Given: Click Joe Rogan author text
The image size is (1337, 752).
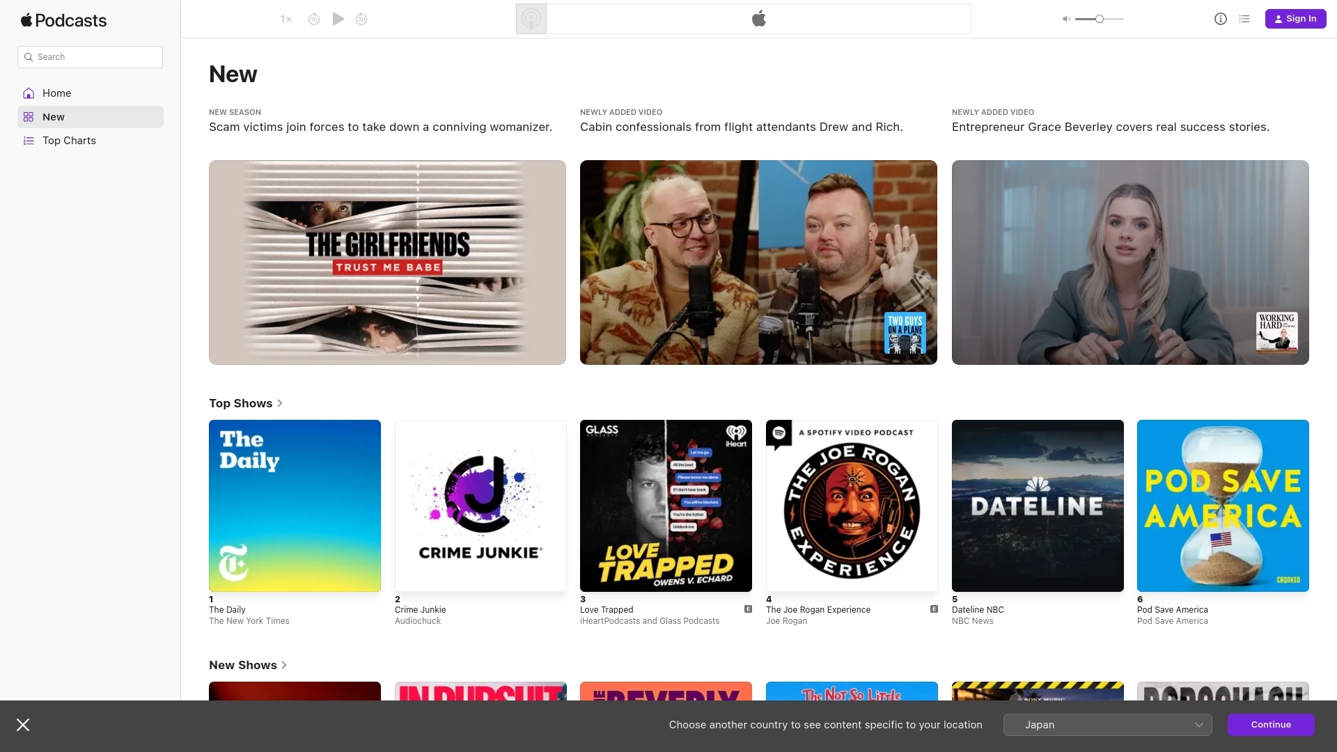Looking at the screenshot, I should click(x=787, y=621).
